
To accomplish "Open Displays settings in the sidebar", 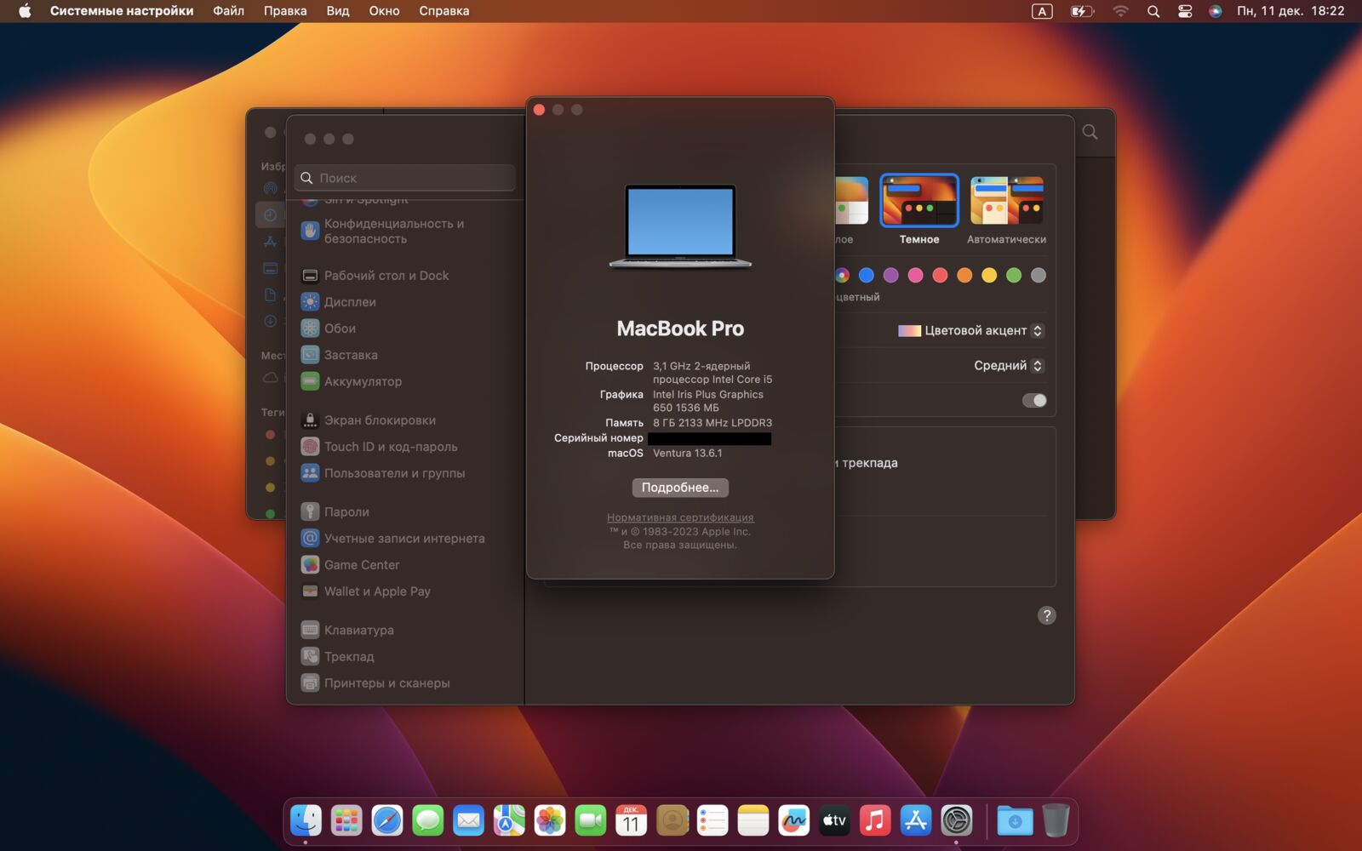I will [351, 301].
